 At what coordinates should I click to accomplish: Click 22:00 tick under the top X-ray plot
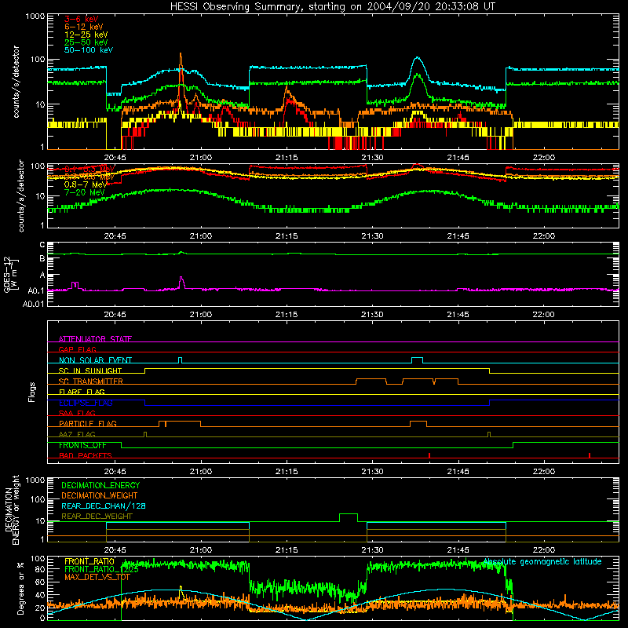click(x=544, y=158)
